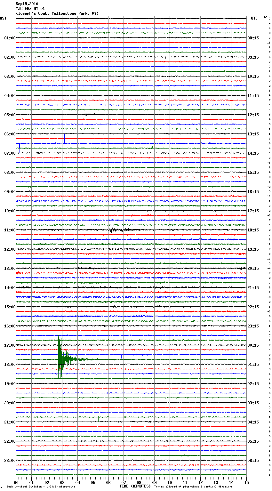Click the UTC time label 14:15
Viewport: 272px width, 491px height.
click(x=253, y=153)
